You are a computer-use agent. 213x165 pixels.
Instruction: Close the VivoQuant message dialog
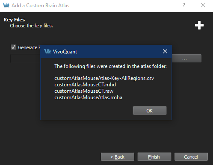coord(165,51)
